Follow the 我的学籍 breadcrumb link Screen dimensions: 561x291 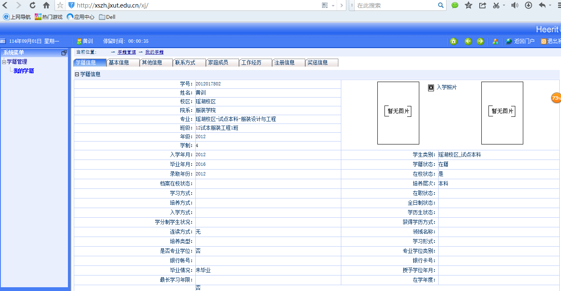coord(154,52)
